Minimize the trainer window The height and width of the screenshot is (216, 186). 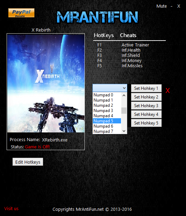click(x=171, y=6)
